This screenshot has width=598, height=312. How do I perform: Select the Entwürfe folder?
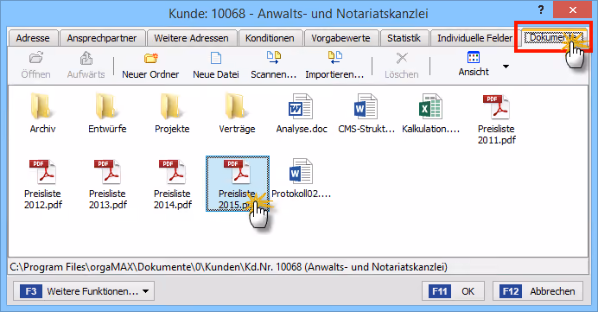[107, 113]
